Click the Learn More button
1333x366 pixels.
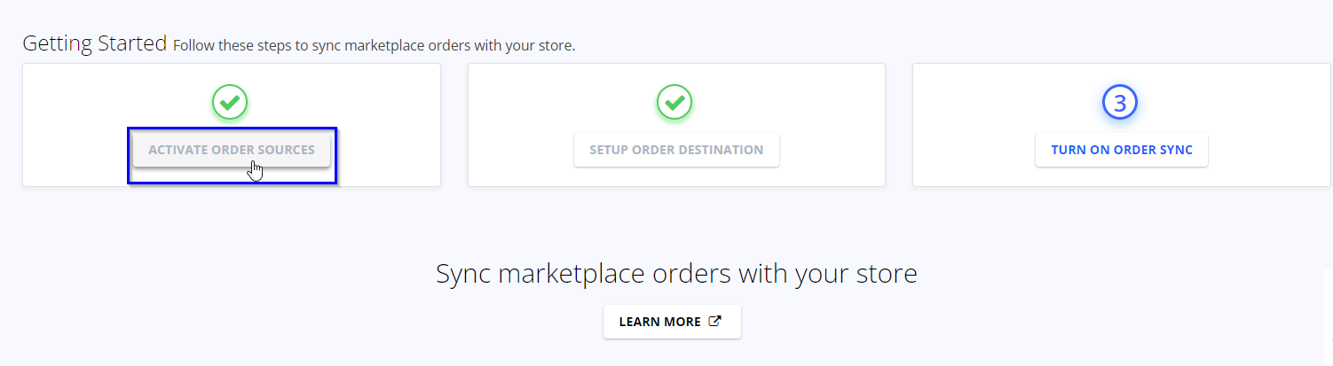point(672,322)
